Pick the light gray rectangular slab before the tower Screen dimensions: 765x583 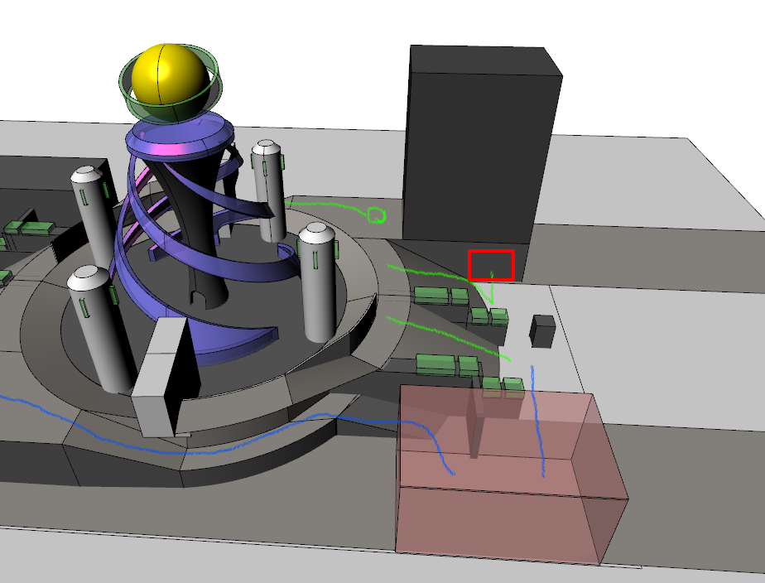[165, 377]
